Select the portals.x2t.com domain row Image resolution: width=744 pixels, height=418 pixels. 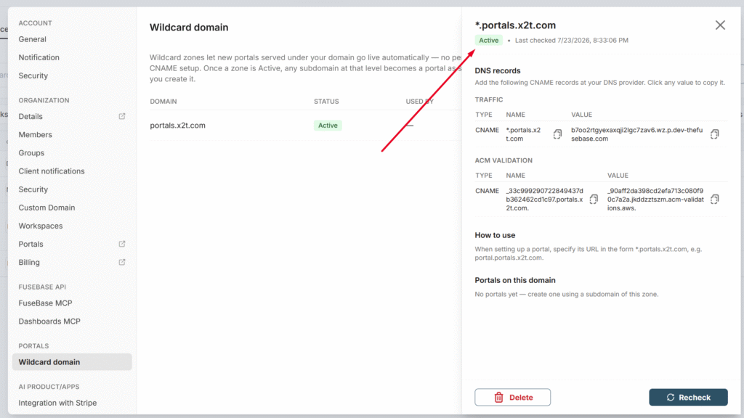coord(305,126)
